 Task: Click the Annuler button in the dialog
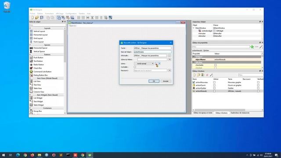166,81
